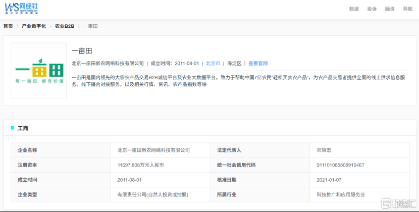The width and height of the screenshot is (419, 212).
Task: Click the 网经社 site logo
Action: (x=21, y=9)
